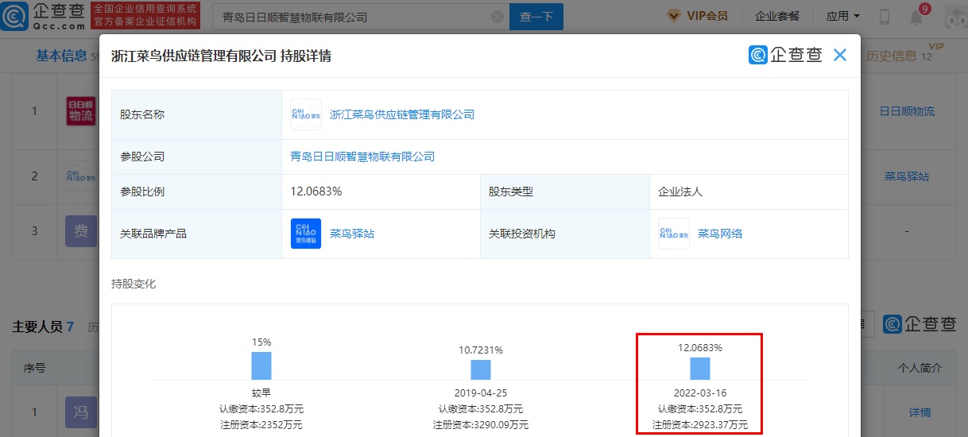968x437 pixels.
Task: Open the 详情 link in the personnel row
Action: point(920,412)
